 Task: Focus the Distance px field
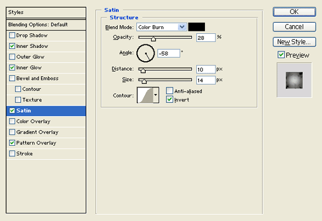click(205, 69)
